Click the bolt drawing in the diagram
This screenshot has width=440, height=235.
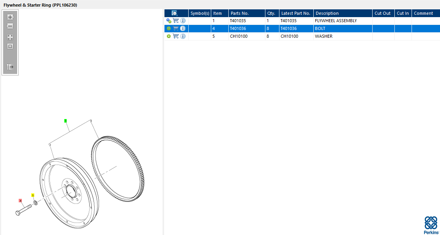pos(24,210)
